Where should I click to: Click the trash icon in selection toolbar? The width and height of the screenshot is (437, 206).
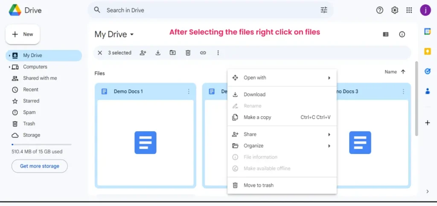[x=188, y=53]
